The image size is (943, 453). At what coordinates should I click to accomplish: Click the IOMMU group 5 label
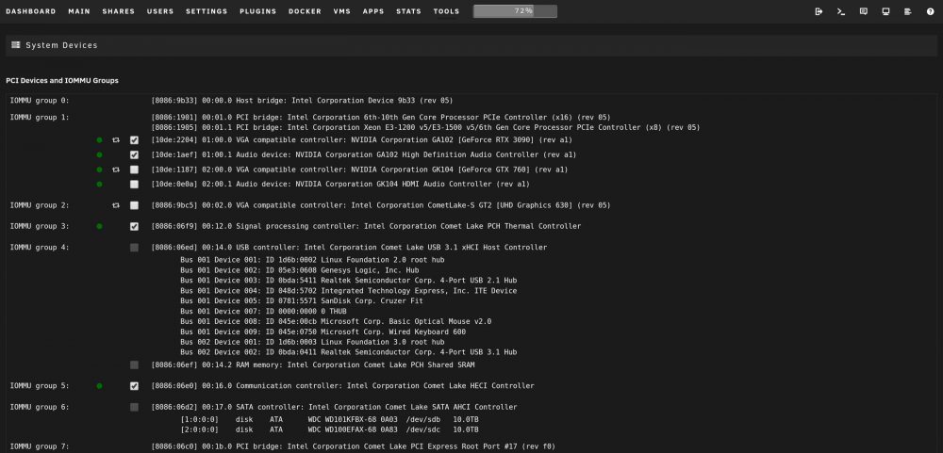pos(40,386)
